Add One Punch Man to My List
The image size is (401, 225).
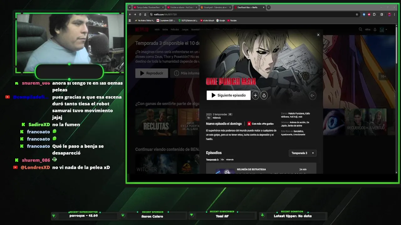(x=255, y=96)
